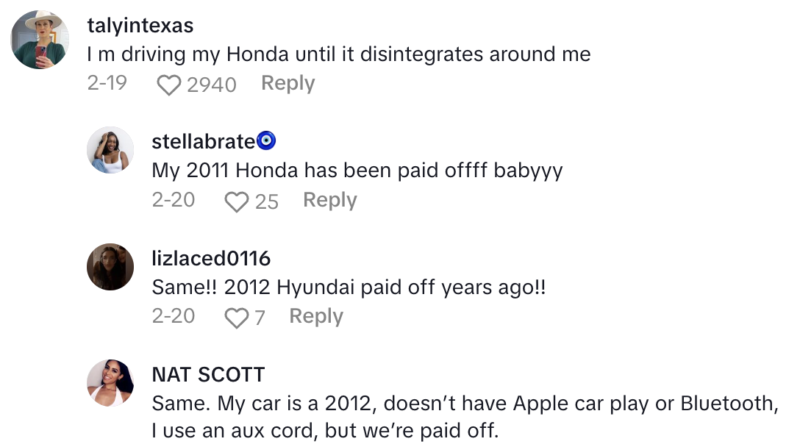Screen dimensions: 800x447
Task: Open stellabrate's profile avatar
Action: pyautogui.click(x=111, y=150)
